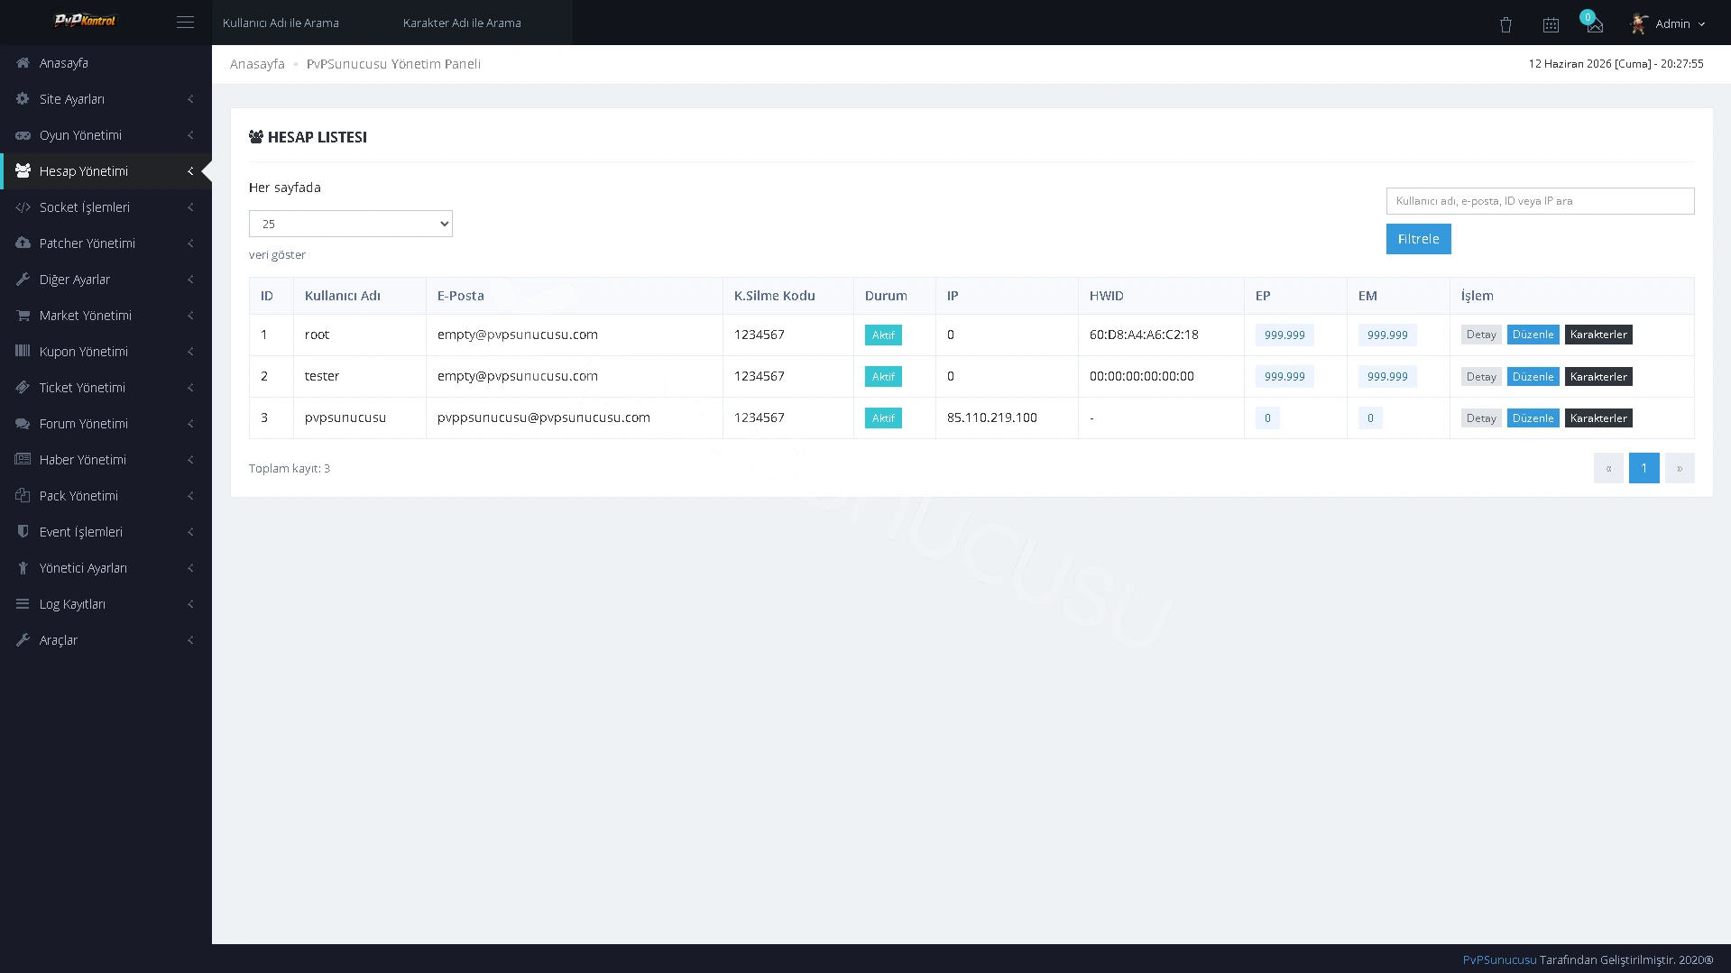Click the Ticket Yönetimi ticket icon
This screenshot has height=973, width=1731.
click(23, 388)
